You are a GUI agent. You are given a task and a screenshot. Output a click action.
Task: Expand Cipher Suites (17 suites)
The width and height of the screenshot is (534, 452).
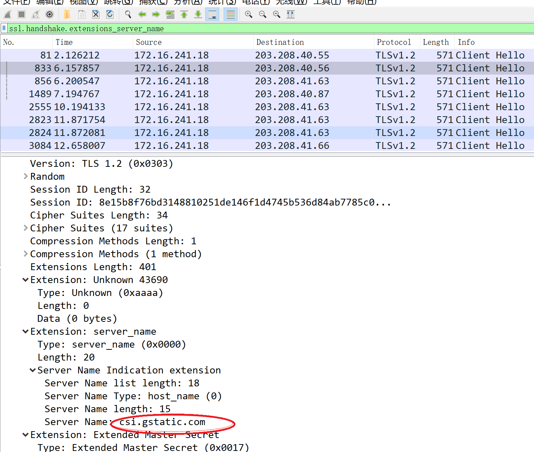25,228
